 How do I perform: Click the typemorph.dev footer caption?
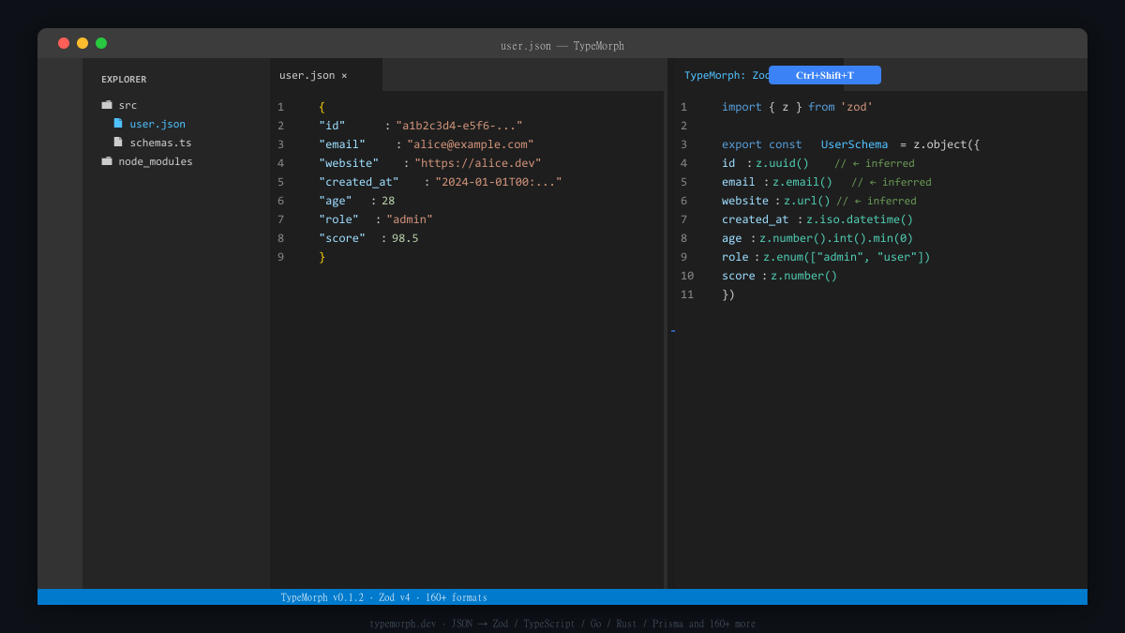[562, 624]
